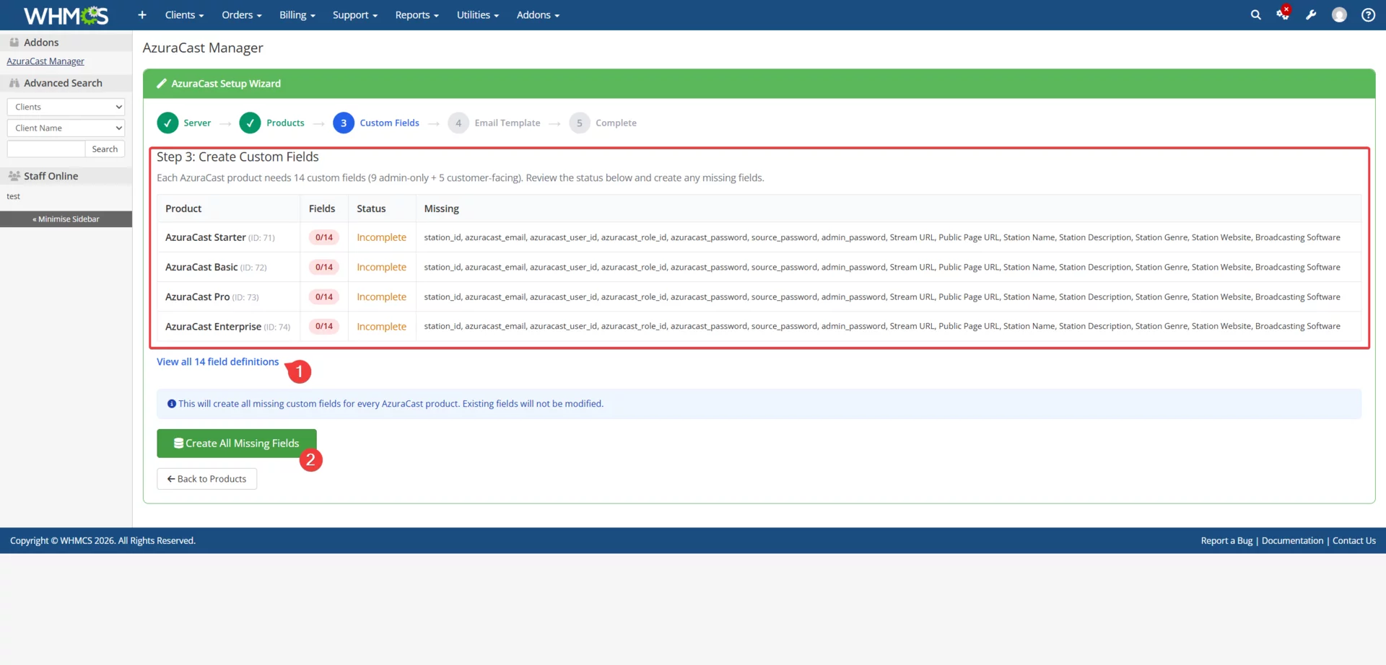Click the 0/14 fields progress badge for AzuraCast Starter
Viewport: 1386px width, 665px height.
click(x=323, y=237)
